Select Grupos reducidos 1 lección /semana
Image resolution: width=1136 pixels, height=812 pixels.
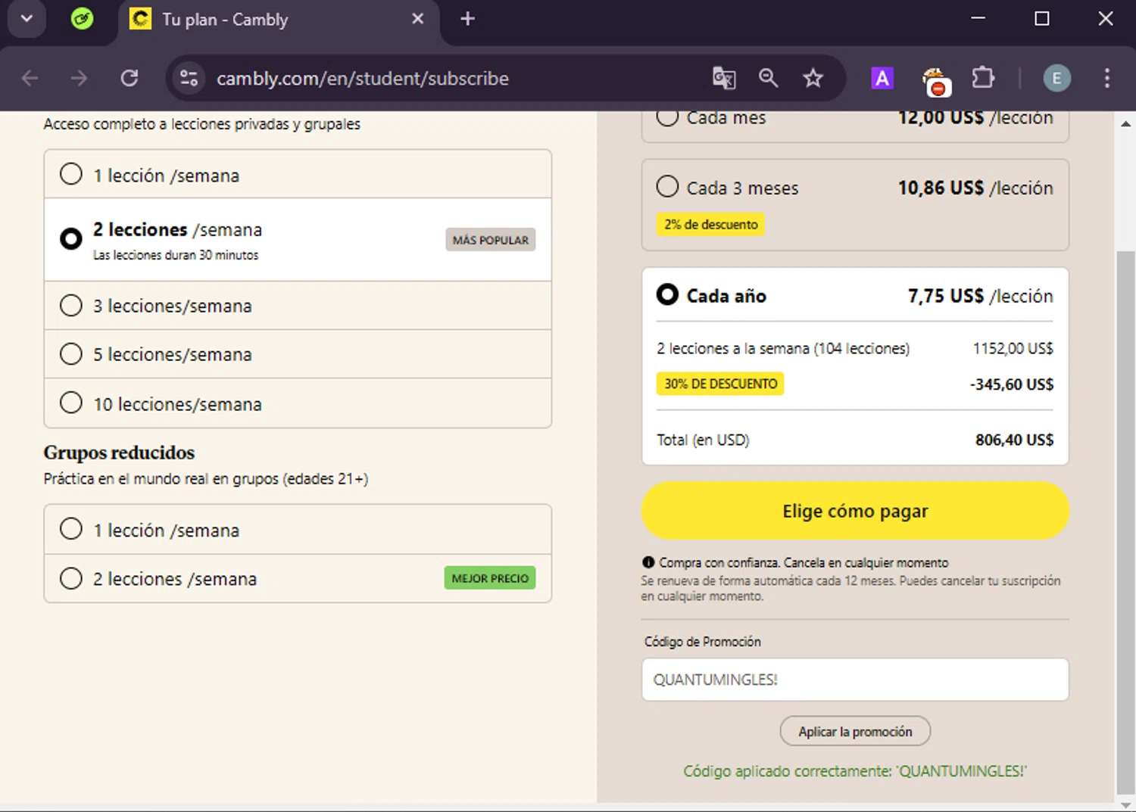(298, 530)
